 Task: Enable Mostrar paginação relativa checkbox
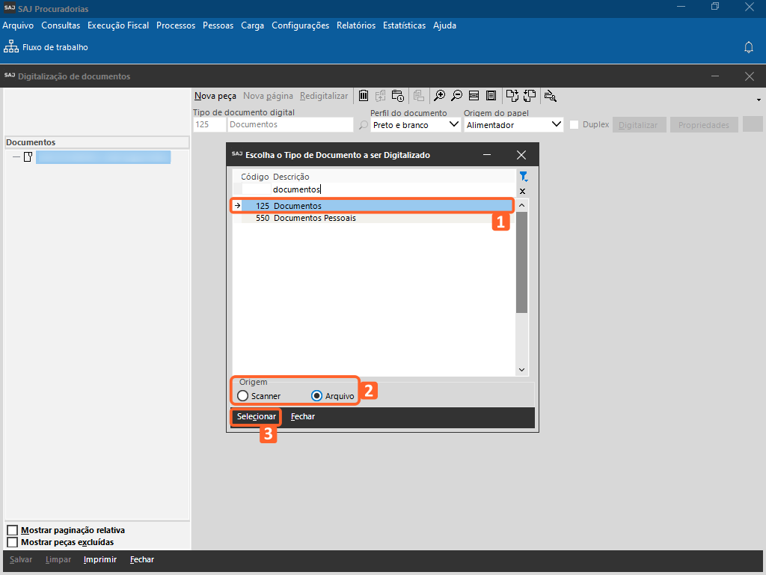[x=12, y=530]
